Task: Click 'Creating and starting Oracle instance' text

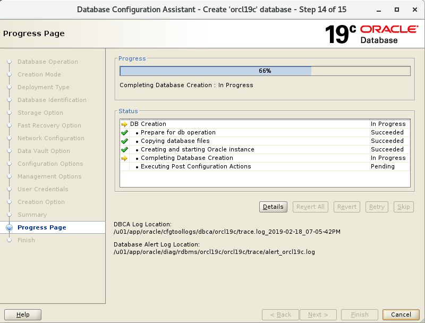Action: click(198, 150)
